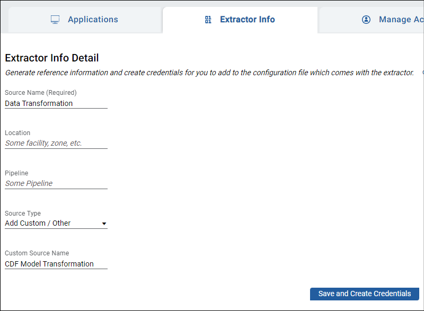
Task: Click the 'Source Name (Required)' label
Action: point(41,93)
